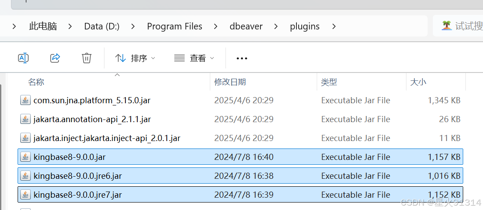Viewport: 483px width, 210px height.
Task: Click the size value 26 KB
Action: coord(450,119)
